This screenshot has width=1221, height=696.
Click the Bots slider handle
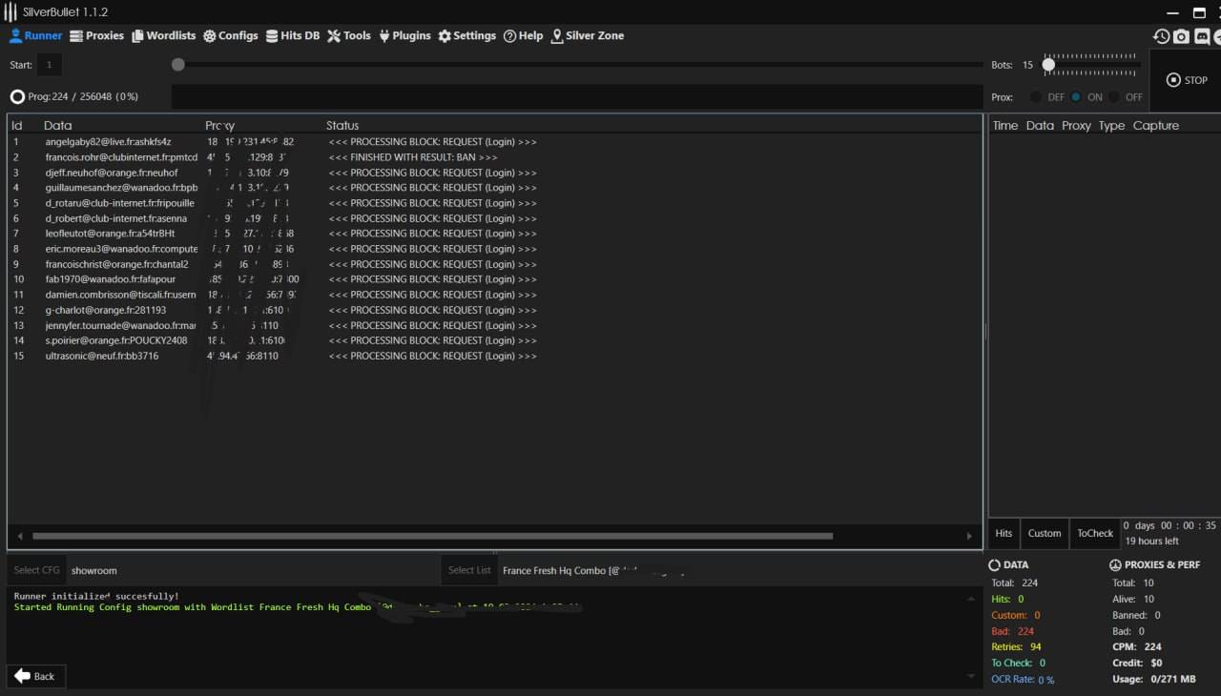coord(1048,65)
